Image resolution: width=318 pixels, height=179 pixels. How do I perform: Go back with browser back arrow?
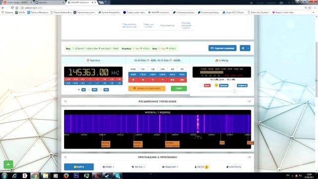click(x=3, y=8)
